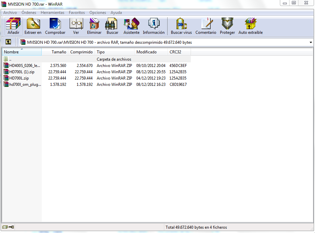
Task: Open the Archivo menu
Action: 10,13
